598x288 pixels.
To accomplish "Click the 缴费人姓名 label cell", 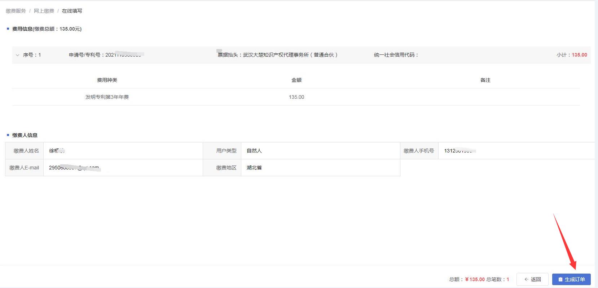I will pyautogui.click(x=25, y=151).
